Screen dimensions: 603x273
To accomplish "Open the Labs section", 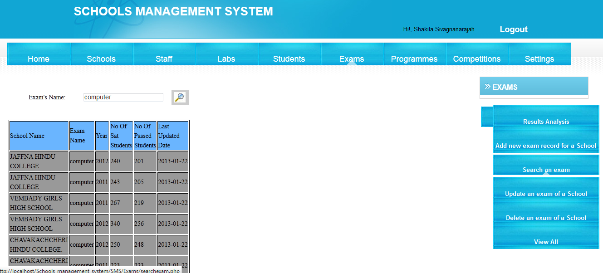I will tap(226, 58).
